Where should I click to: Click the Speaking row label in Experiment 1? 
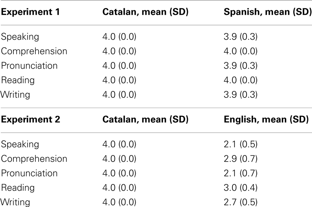20,37
